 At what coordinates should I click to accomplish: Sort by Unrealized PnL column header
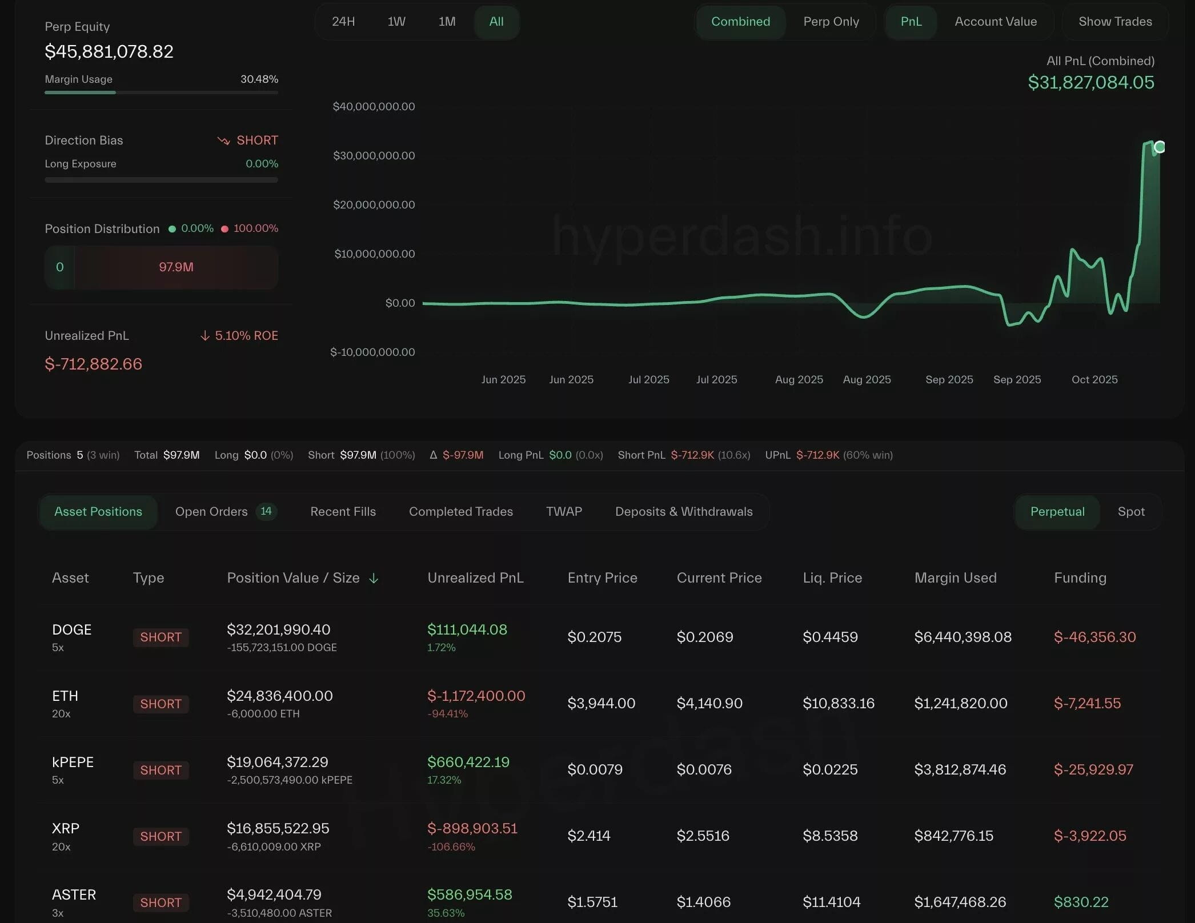click(475, 578)
